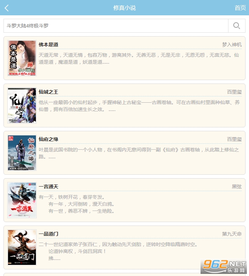The width and height of the screenshot is (249, 276).
Task: Select the 一言通天 title link
Action: coord(48,187)
